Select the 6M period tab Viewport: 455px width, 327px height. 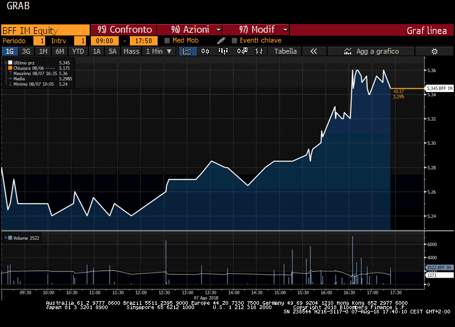tap(60, 51)
